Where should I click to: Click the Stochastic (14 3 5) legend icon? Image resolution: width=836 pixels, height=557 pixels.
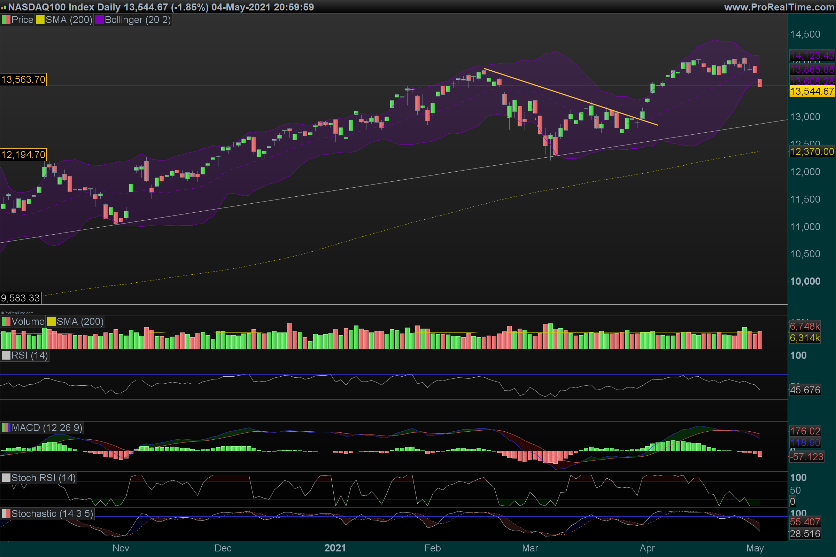pos(6,514)
